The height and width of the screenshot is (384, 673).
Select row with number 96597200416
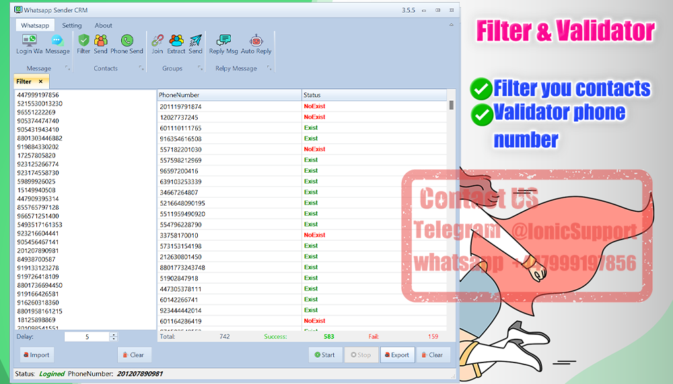click(302, 171)
